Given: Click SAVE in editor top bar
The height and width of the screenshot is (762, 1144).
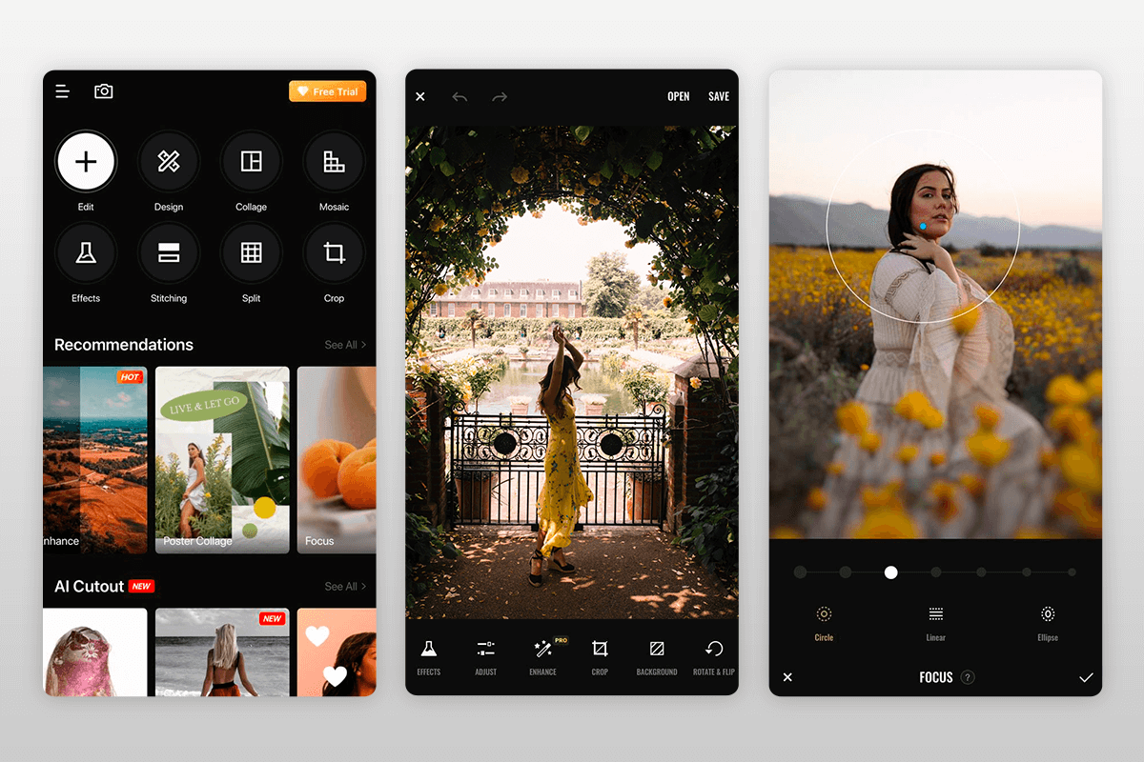Looking at the screenshot, I should pyautogui.click(x=719, y=97).
